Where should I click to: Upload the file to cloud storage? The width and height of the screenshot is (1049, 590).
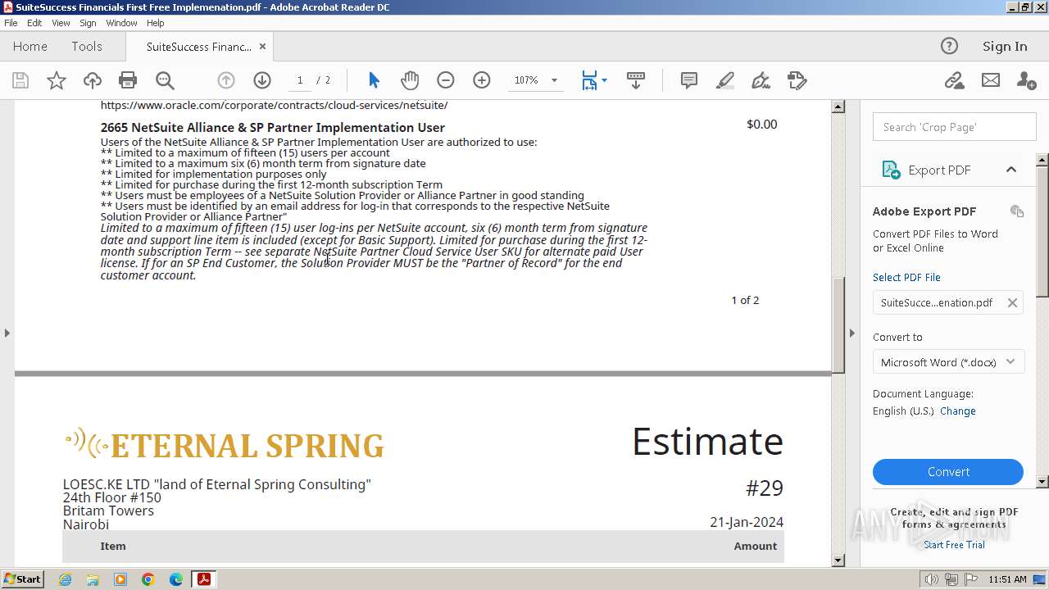pos(93,80)
